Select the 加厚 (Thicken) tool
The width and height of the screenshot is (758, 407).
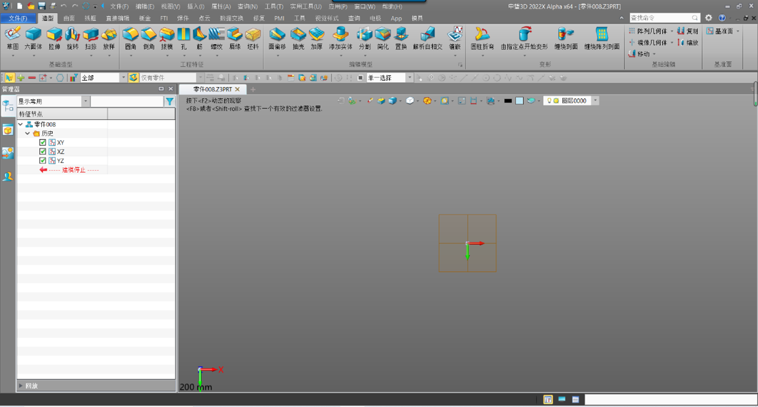point(316,38)
